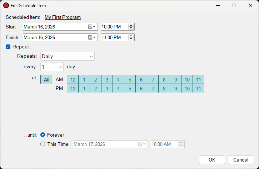Decrease the Start time with down arrow
Viewport: 259px width, 169px height.
click(x=131, y=28)
